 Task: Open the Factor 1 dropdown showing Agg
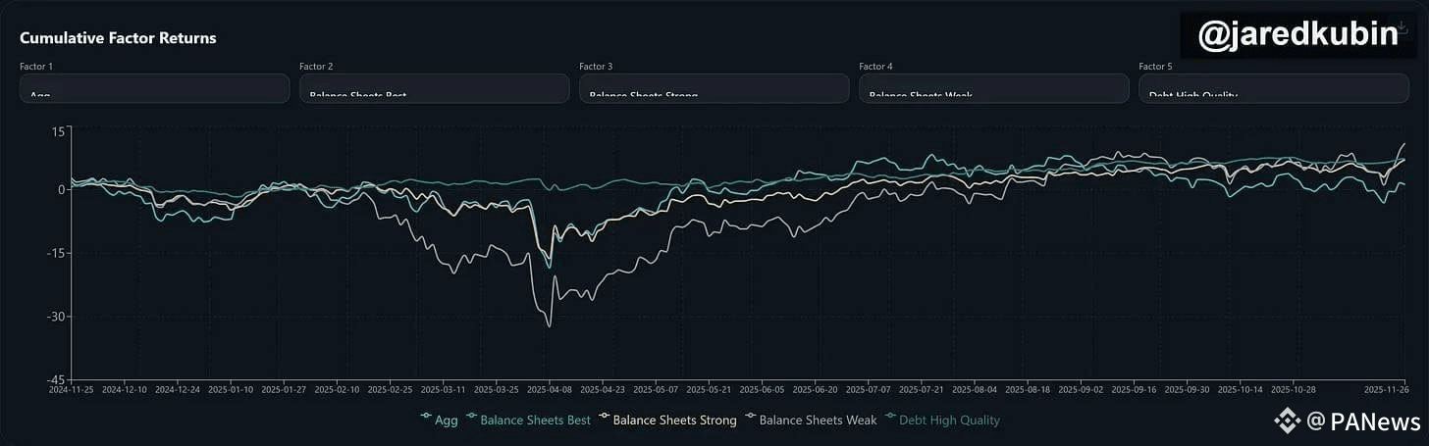click(x=154, y=89)
